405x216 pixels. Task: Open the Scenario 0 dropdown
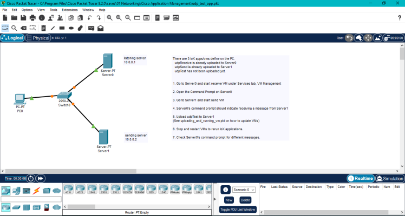point(244,190)
